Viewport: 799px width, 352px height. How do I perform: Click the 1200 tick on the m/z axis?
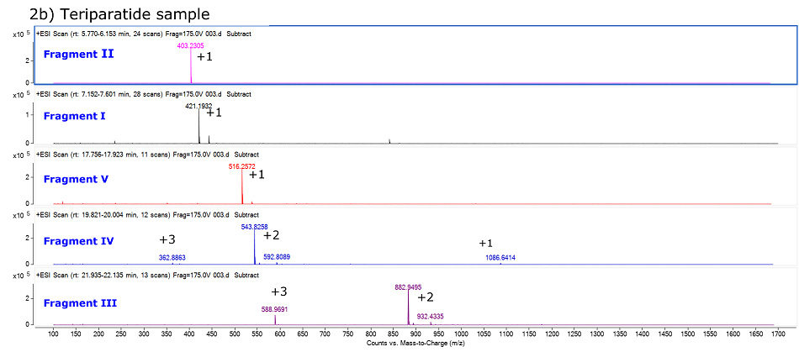(552, 335)
